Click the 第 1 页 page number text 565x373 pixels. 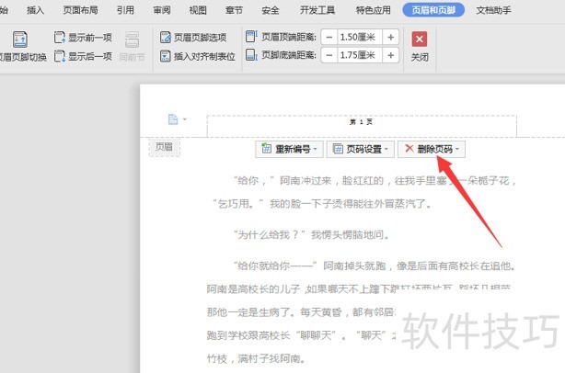361,122
